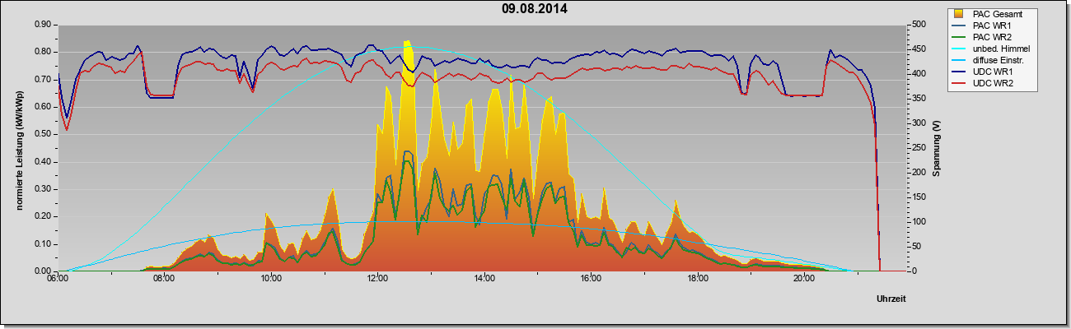
Task: Click the 0.50 left axis value
Action: pyautogui.click(x=43, y=134)
